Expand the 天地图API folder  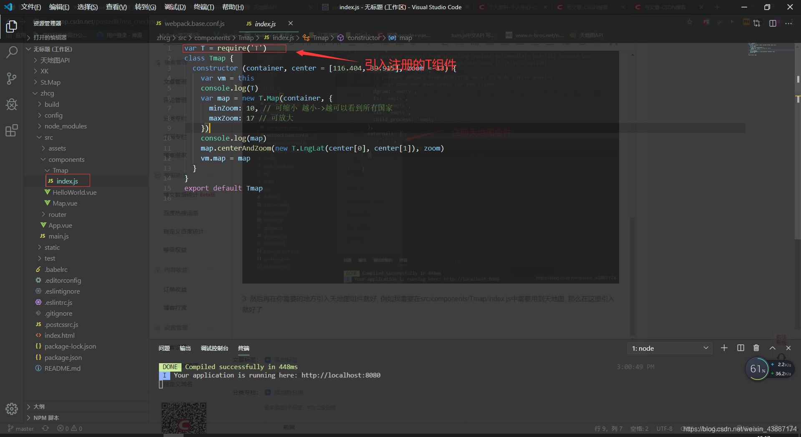click(55, 60)
